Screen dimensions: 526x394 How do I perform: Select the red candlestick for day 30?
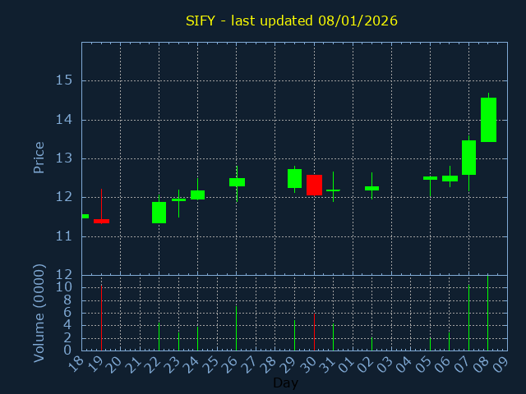tap(314, 185)
